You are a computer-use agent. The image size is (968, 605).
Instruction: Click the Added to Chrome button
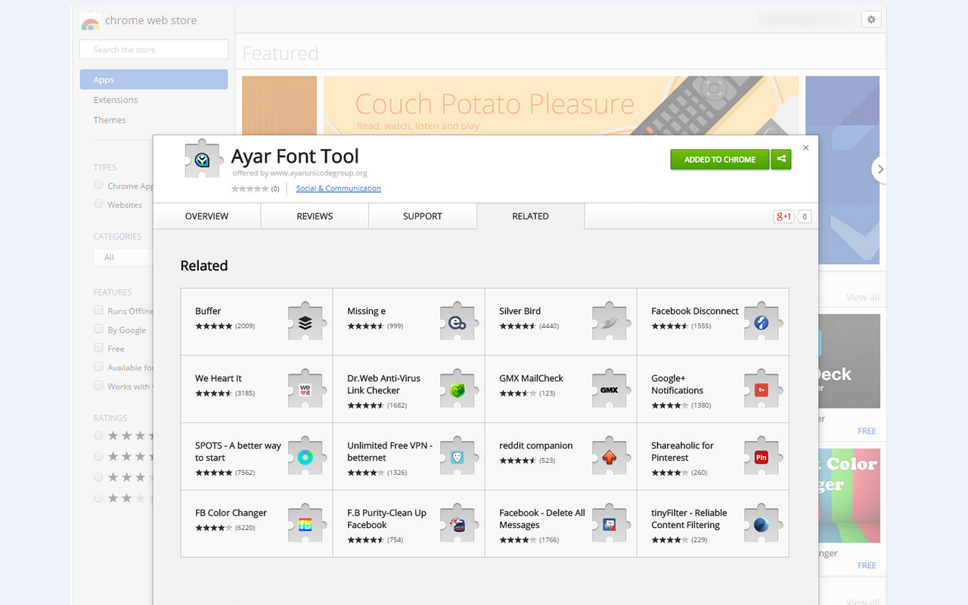coord(720,160)
